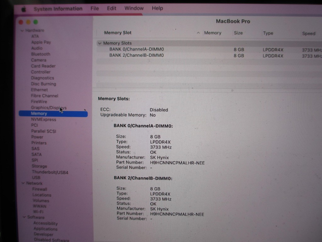
Task: Open the System Information menu
Action: (58, 9)
